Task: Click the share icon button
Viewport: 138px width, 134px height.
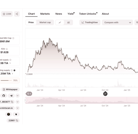Action: coord(17,14)
